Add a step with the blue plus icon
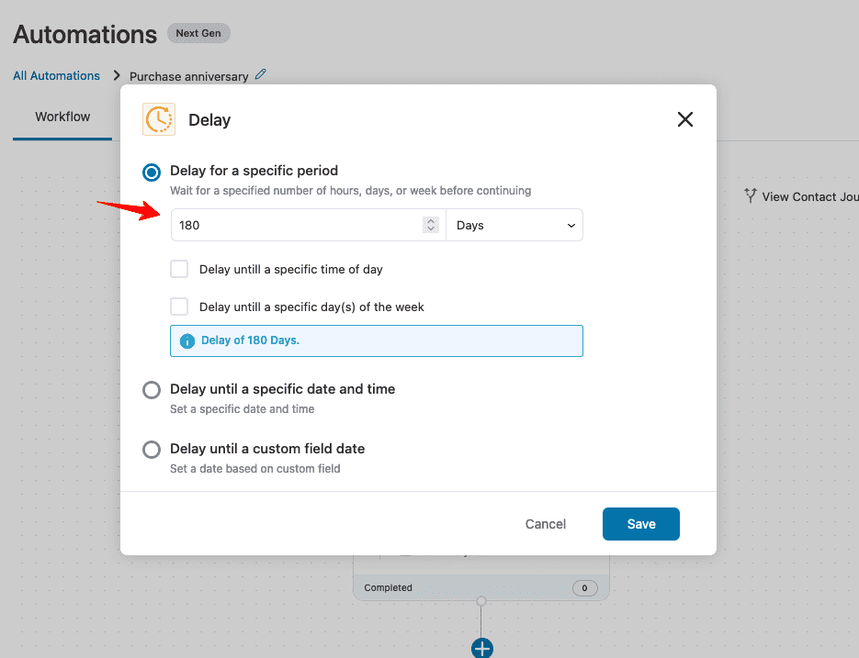Viewport: 859px width, 658px height. tap(482, 649)
